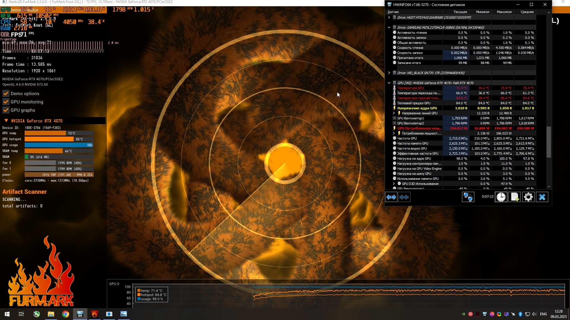Open HWiNFO remote network monitoring icon
Image resolution: width=570 pixels, height=320 pixels.
(x=468, y=197)
